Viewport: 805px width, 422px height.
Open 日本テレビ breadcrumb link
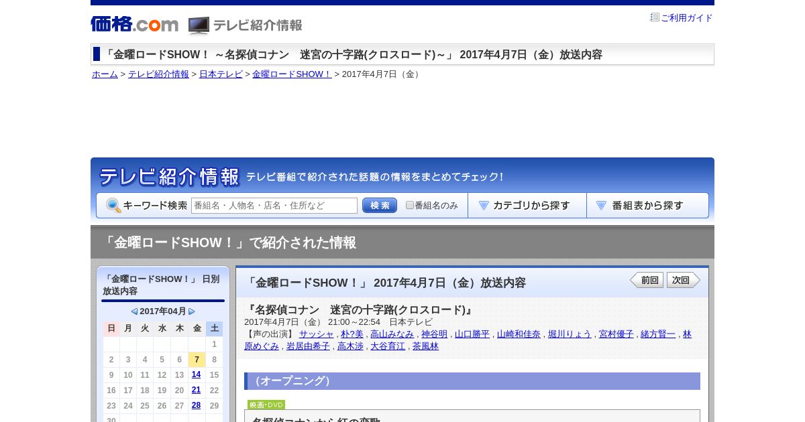point(221,74)
